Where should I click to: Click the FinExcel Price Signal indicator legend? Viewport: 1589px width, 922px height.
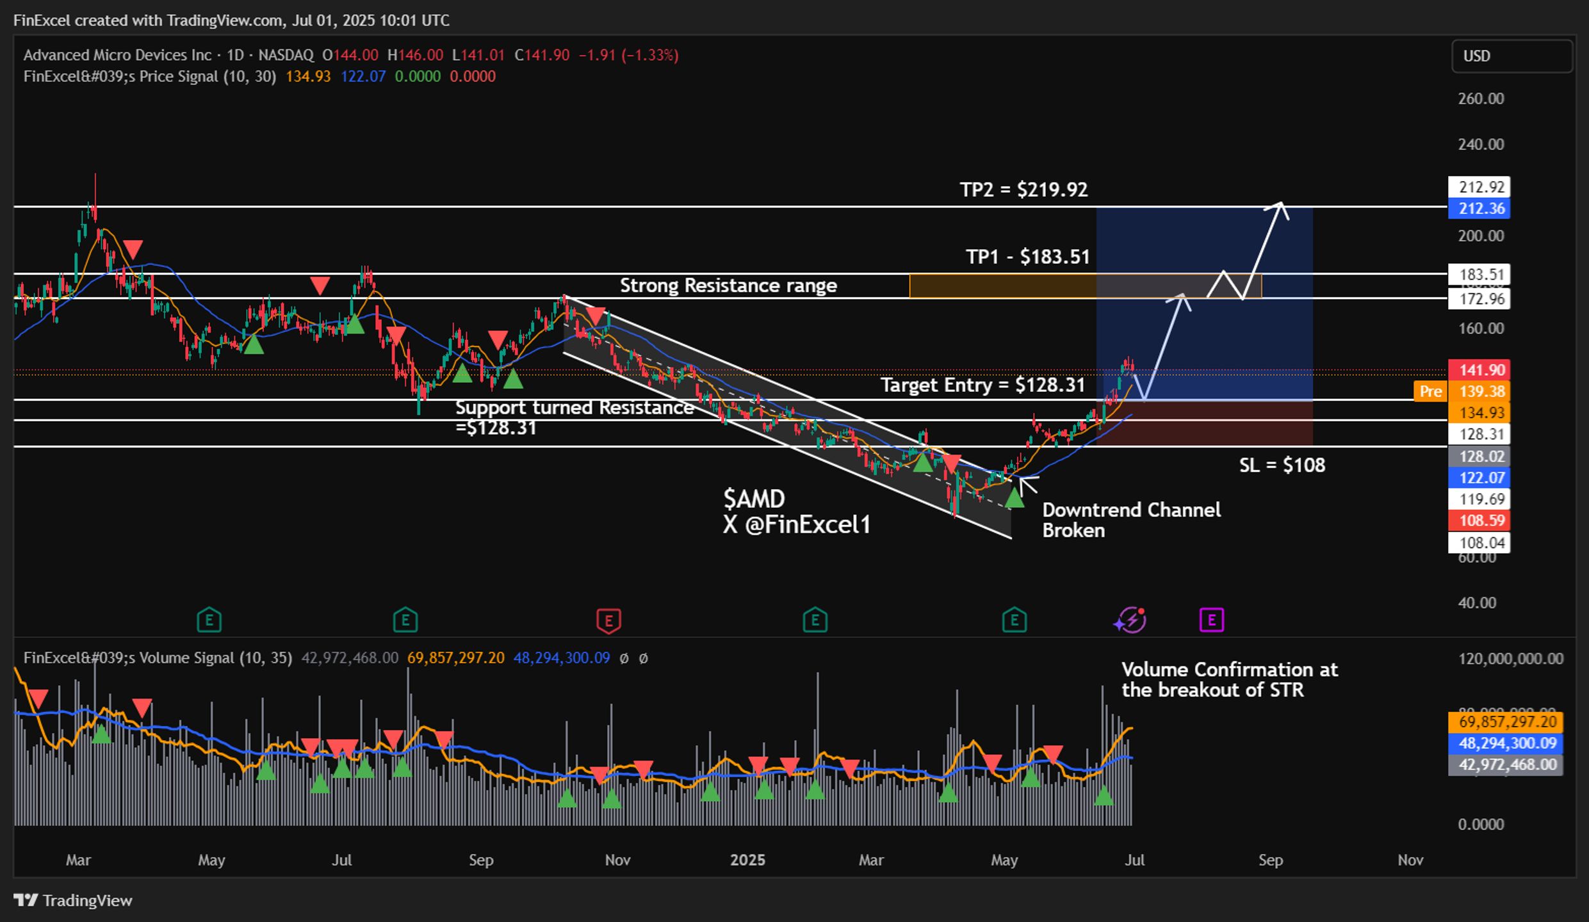(150, 77)
